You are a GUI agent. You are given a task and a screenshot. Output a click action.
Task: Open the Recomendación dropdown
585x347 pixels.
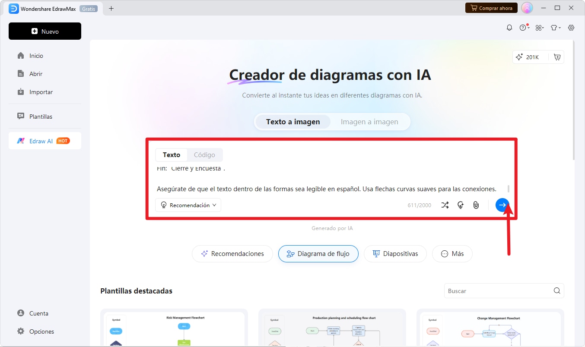coord(188,205)
